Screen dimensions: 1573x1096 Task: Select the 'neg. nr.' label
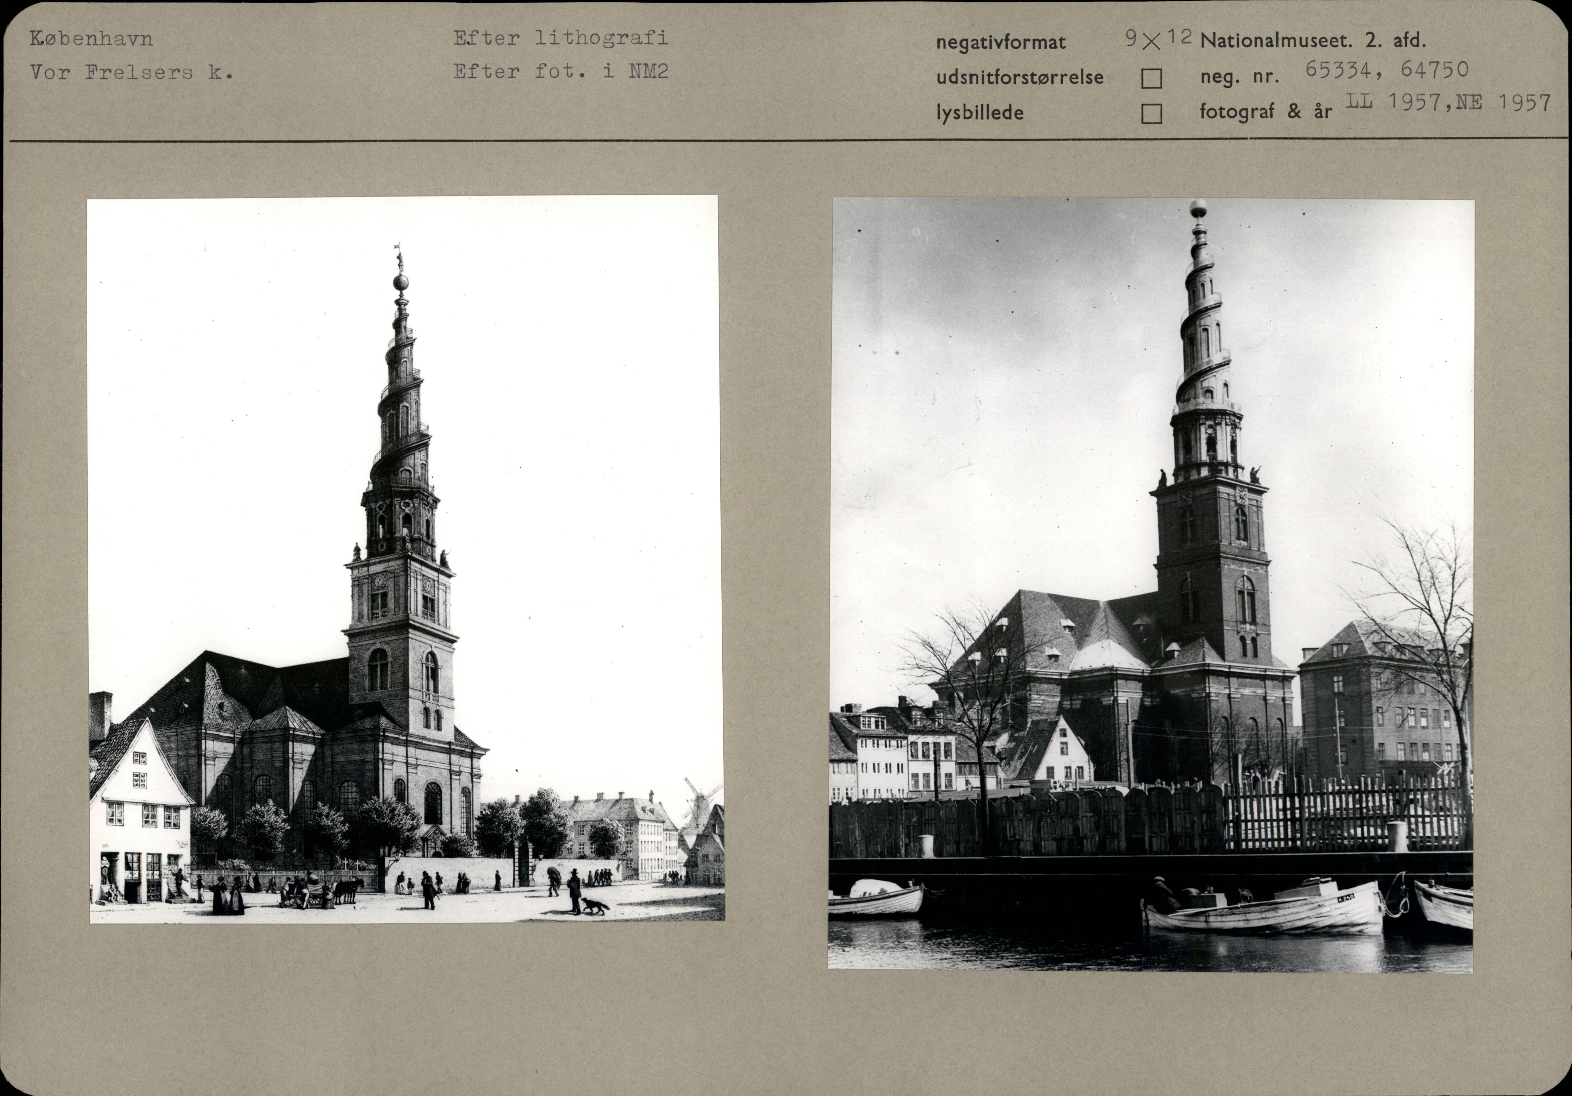pos(1239,77)
